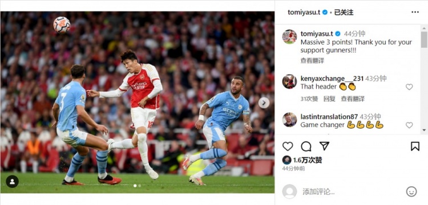The image size is (428, 205).
Task: View the 1.6万次赞 likes list
Action: tap(308, 160)
